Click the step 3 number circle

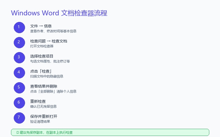pos(19,58)
